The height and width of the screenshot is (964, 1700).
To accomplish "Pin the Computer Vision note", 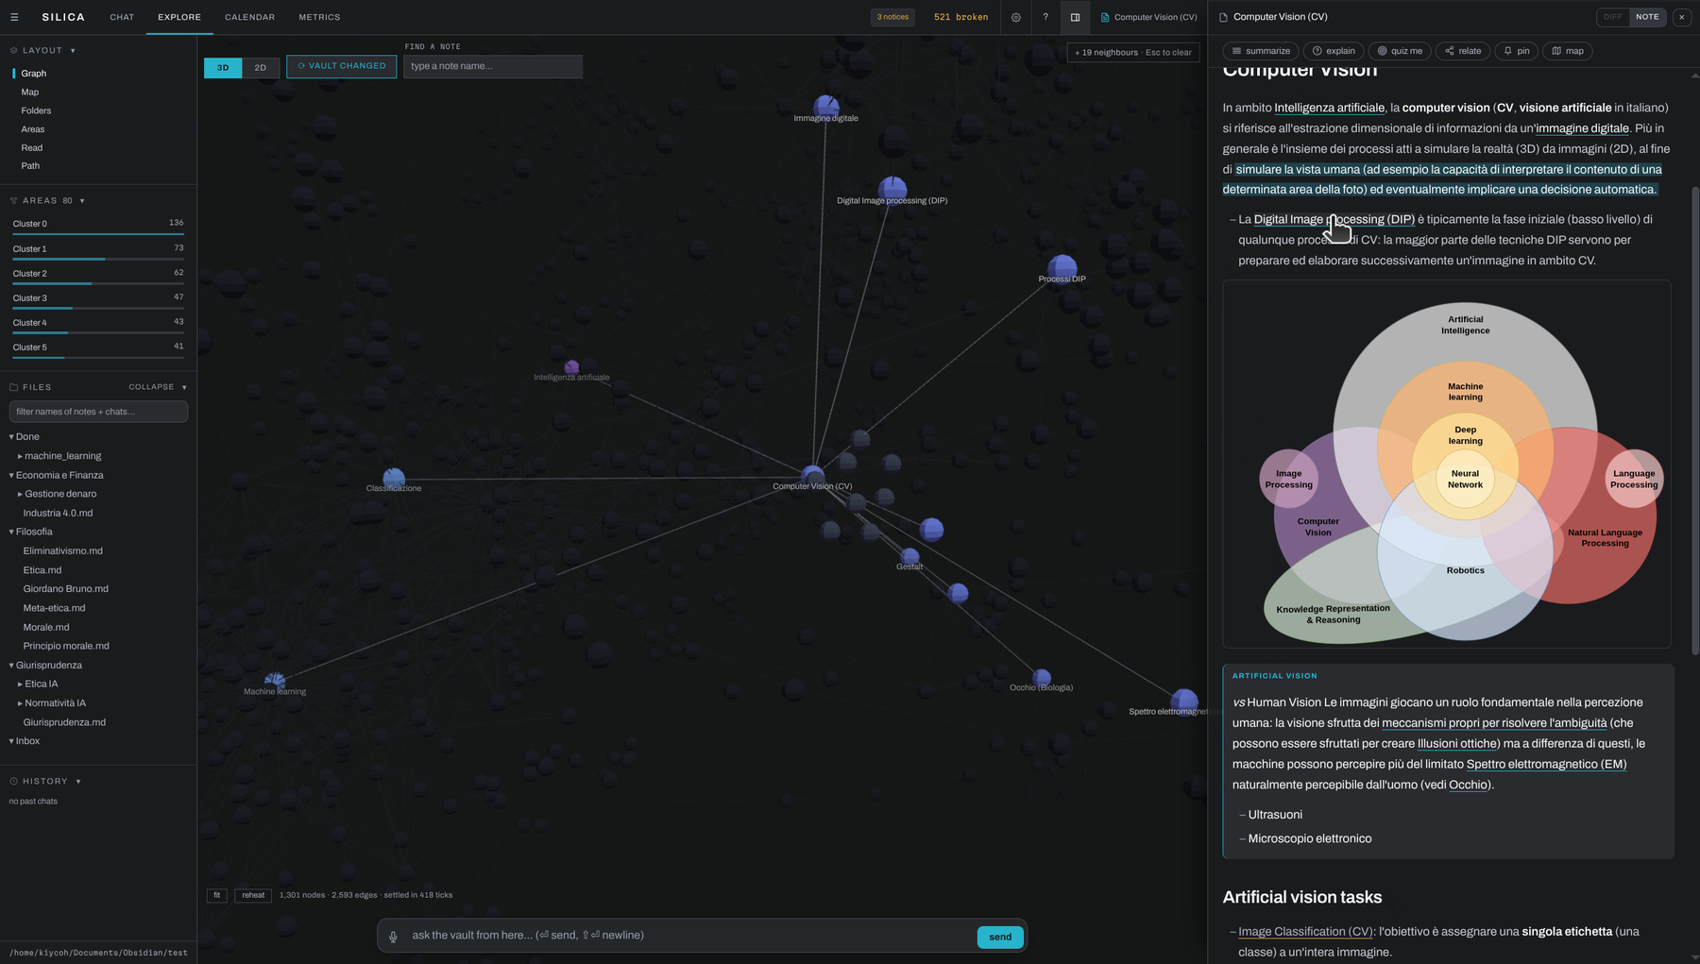I will click(x=1517, y=51).
